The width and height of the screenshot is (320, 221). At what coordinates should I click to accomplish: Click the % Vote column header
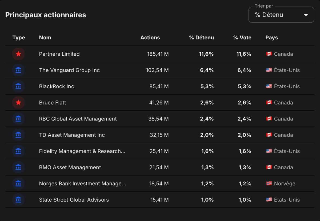pyautogui.click(x=242, y=37)
